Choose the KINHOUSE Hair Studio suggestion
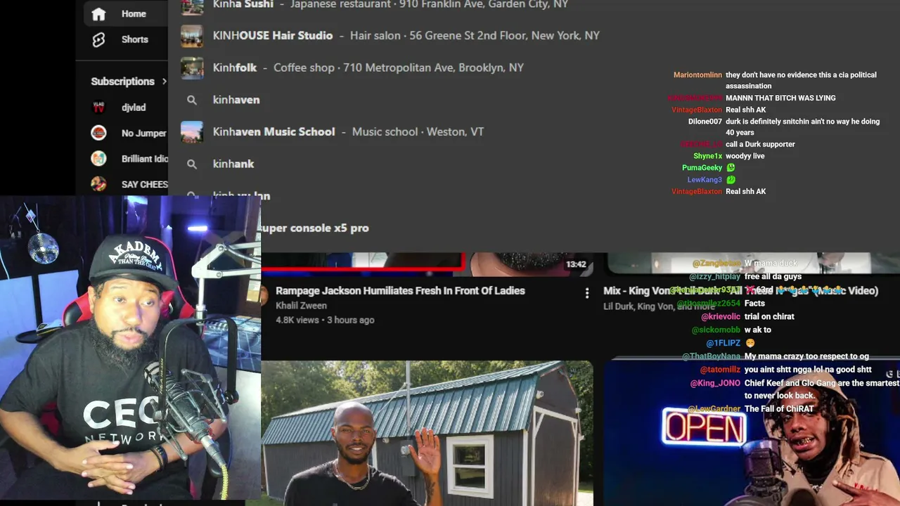Image resolution: width=900 pixels, height=506 pixels. coord(406,36)
